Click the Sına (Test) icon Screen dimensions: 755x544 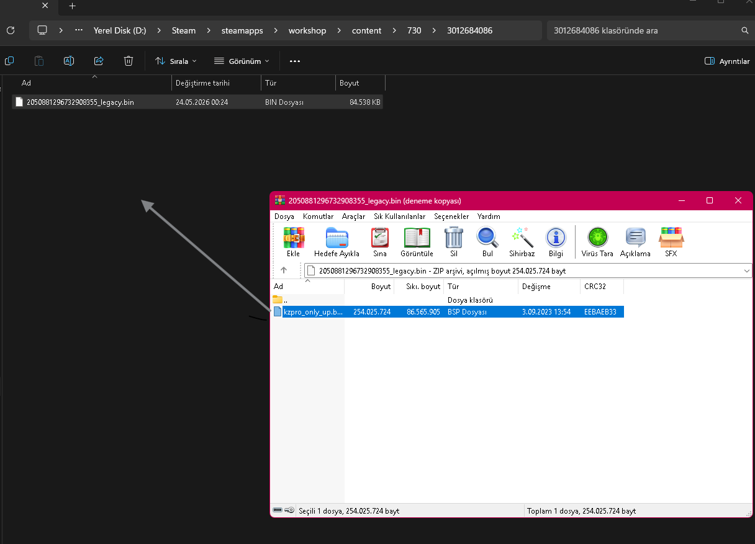click(x=380, y=238)
